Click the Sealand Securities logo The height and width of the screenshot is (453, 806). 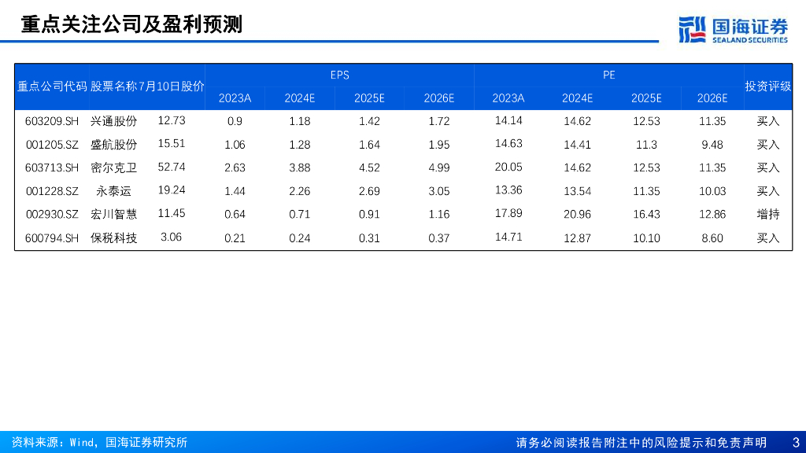pyautogui.click(x=733, y=30)
